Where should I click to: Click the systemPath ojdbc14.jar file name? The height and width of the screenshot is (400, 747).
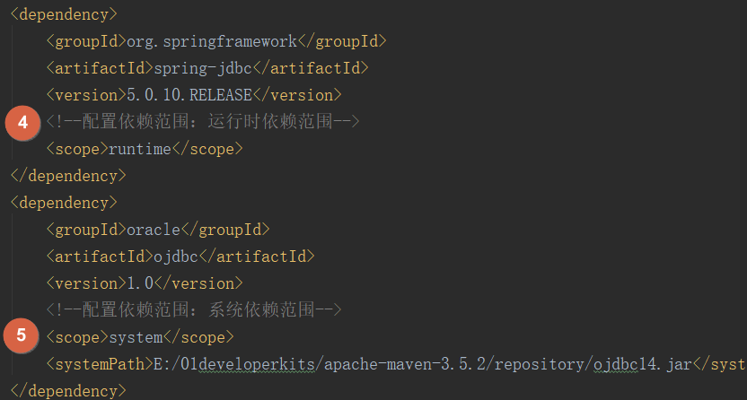coord(642,364)
